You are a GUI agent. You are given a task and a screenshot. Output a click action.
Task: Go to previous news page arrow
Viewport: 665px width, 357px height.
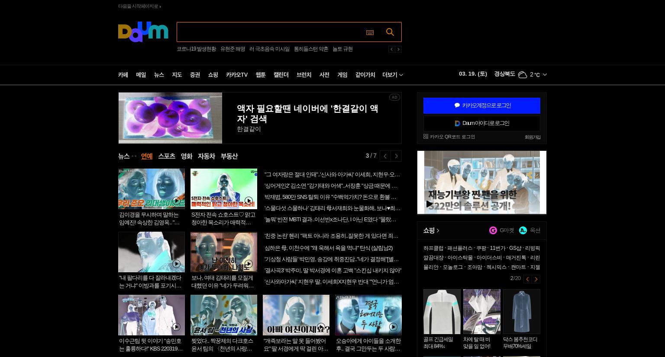(x=385, y=156)
